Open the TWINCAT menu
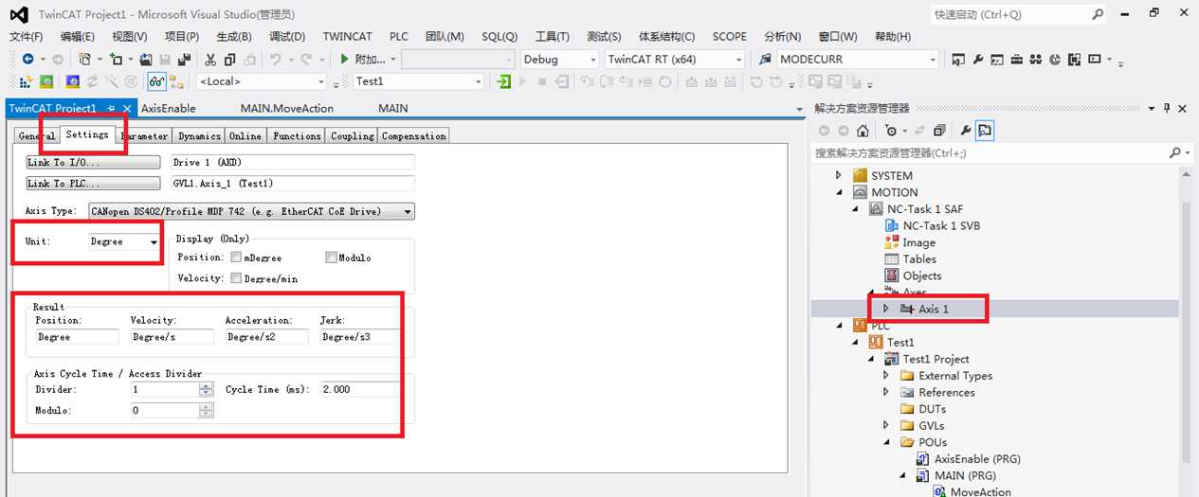1199x497 pixels. coord(347,37)
